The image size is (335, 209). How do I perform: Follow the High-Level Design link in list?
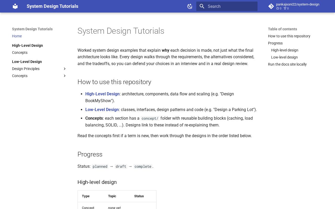102,94
